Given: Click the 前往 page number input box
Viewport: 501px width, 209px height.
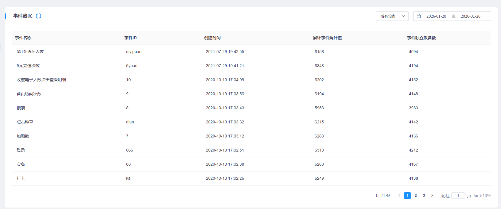Looking at the screenshot, I should [458, 196].
